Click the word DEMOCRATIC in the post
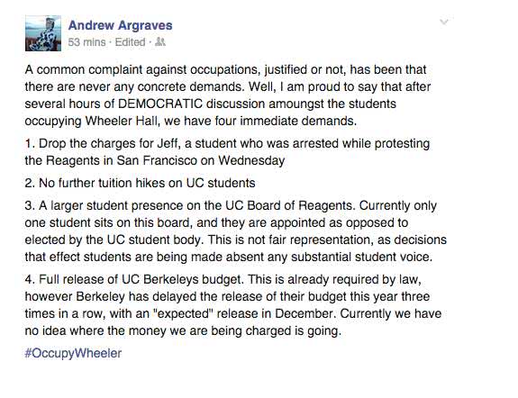The width and height of the screenshot is (518, 398). [x=160, y=104]
